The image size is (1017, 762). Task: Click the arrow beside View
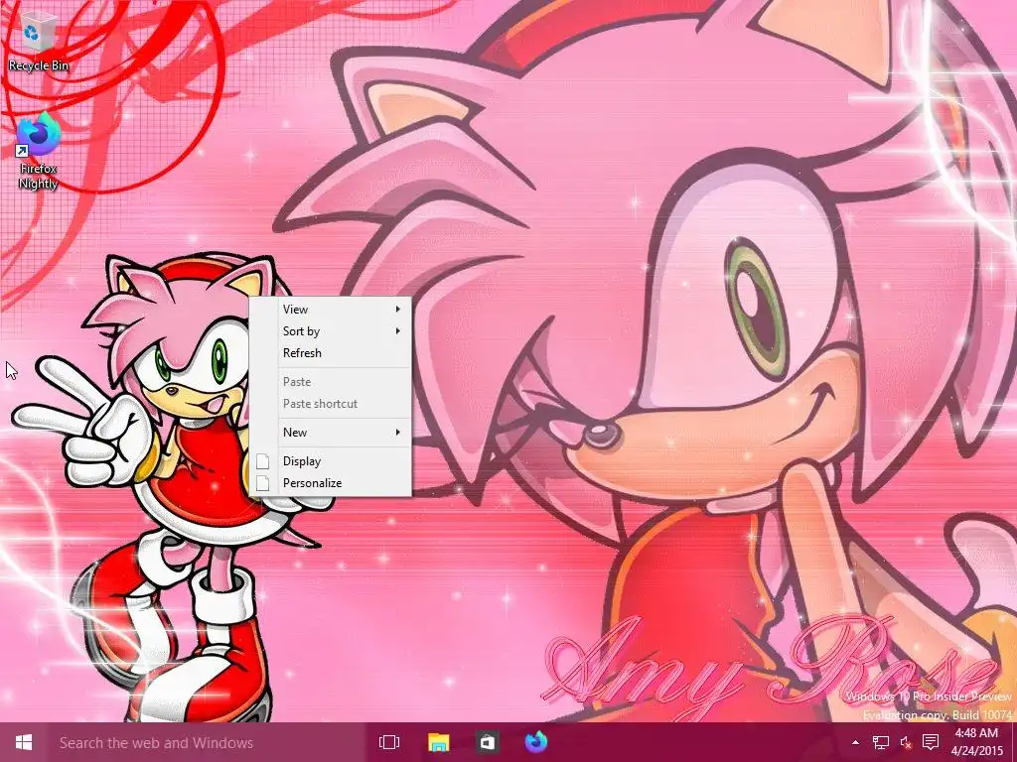[x=397, y=310]
